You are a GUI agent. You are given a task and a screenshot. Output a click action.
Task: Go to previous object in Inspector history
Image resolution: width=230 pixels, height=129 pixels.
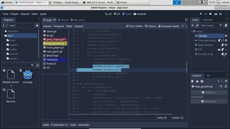click(x=218, y=81)
